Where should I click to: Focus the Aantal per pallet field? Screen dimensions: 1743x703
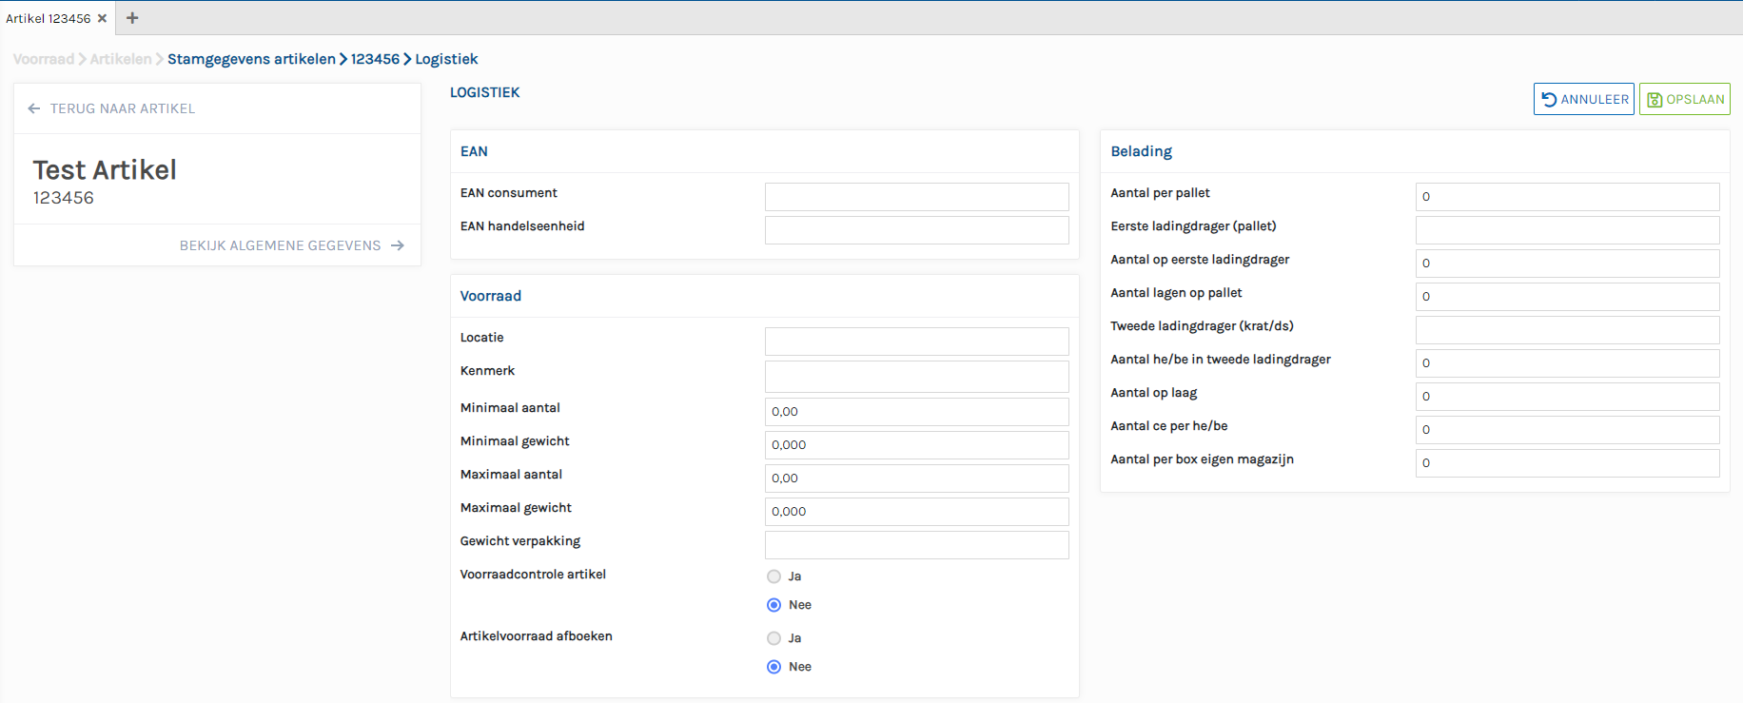coord(1566,197)
